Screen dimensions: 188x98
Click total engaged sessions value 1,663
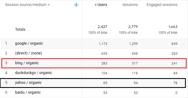[x=173, y=27]
